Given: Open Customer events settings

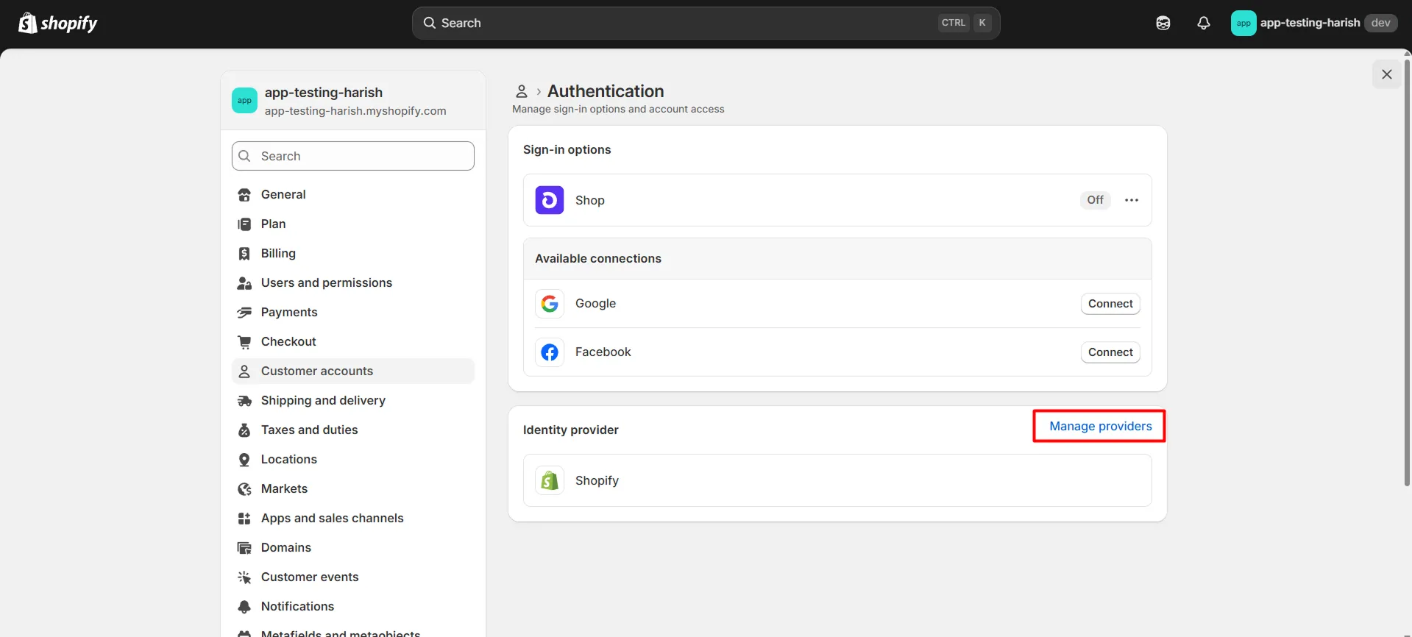Looking at the screenshot, I should pyautogui.click(x=353, y=577).
